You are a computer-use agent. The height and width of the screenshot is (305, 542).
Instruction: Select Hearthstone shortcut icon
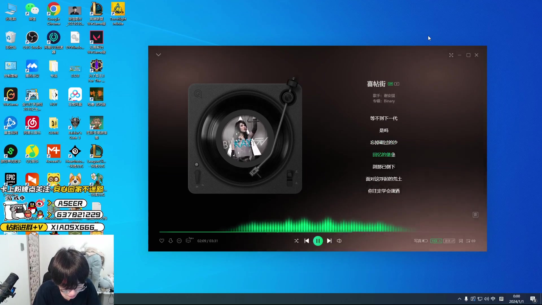tap(75, 156)
